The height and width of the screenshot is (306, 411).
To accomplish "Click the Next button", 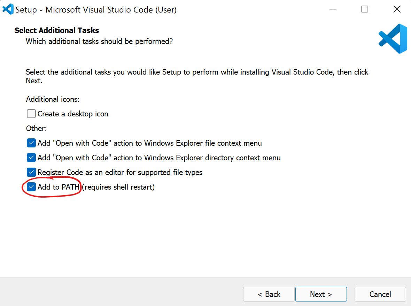I will click(x=321, y=294).
